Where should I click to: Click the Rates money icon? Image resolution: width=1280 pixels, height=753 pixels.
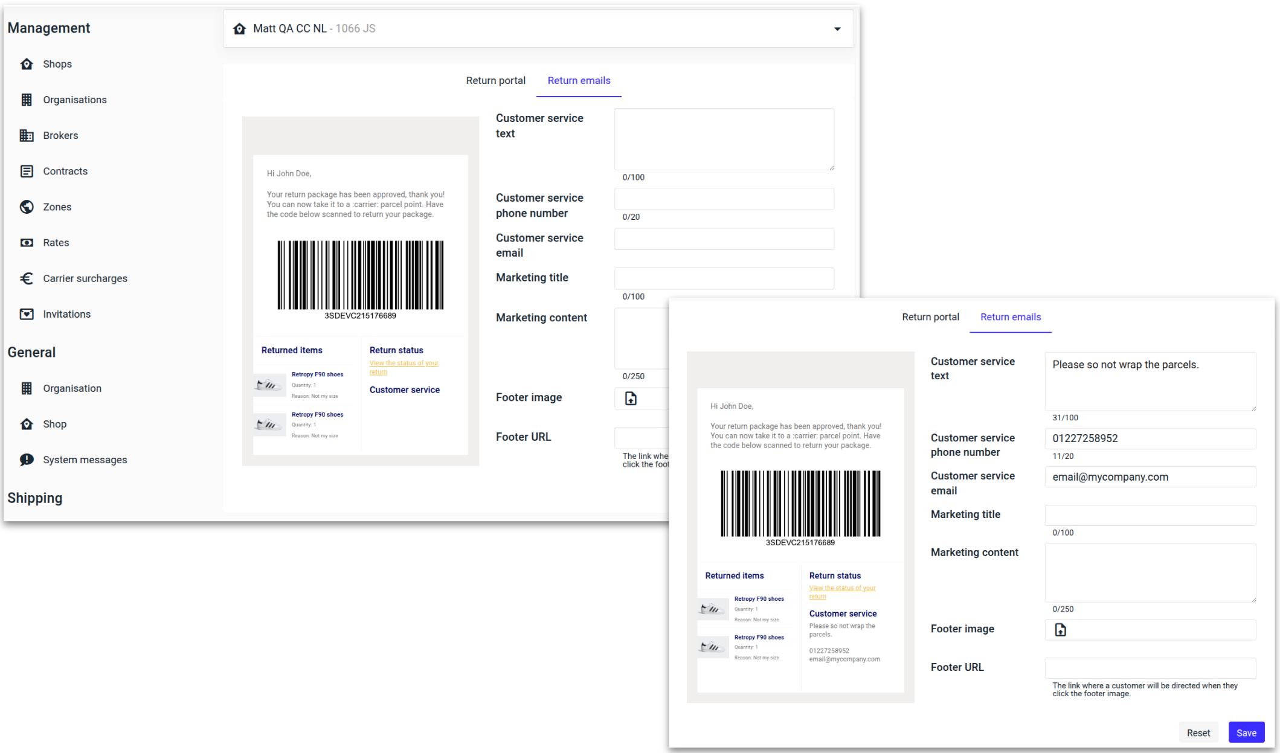tap(27, 242)
